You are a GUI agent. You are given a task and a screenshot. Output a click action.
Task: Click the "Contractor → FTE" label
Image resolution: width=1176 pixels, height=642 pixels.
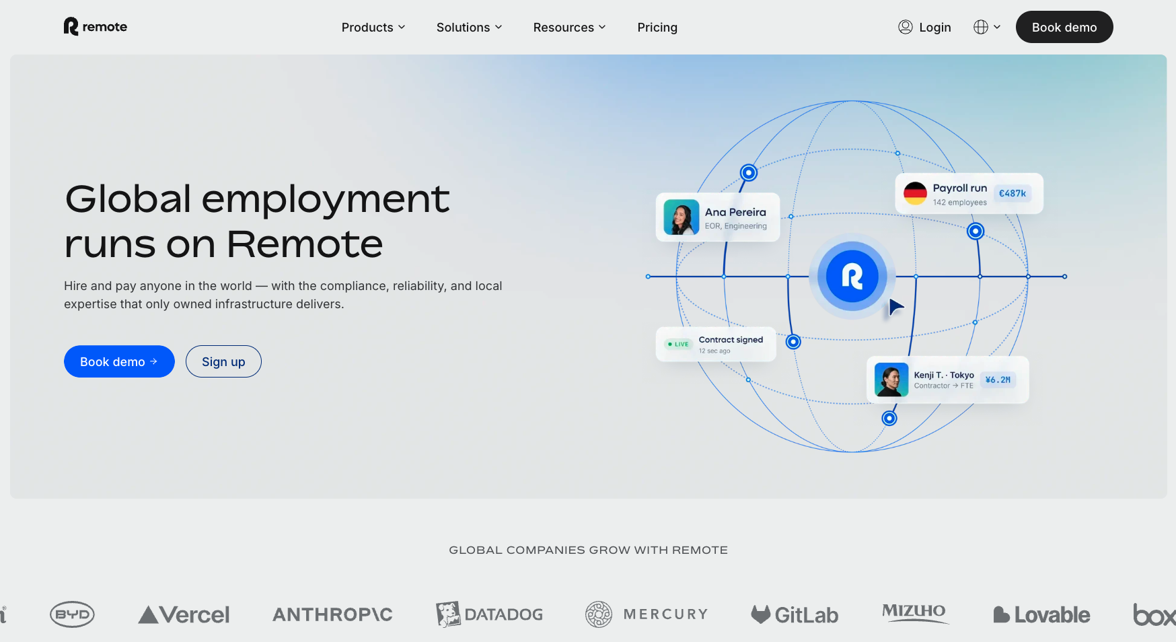point(943,386)
